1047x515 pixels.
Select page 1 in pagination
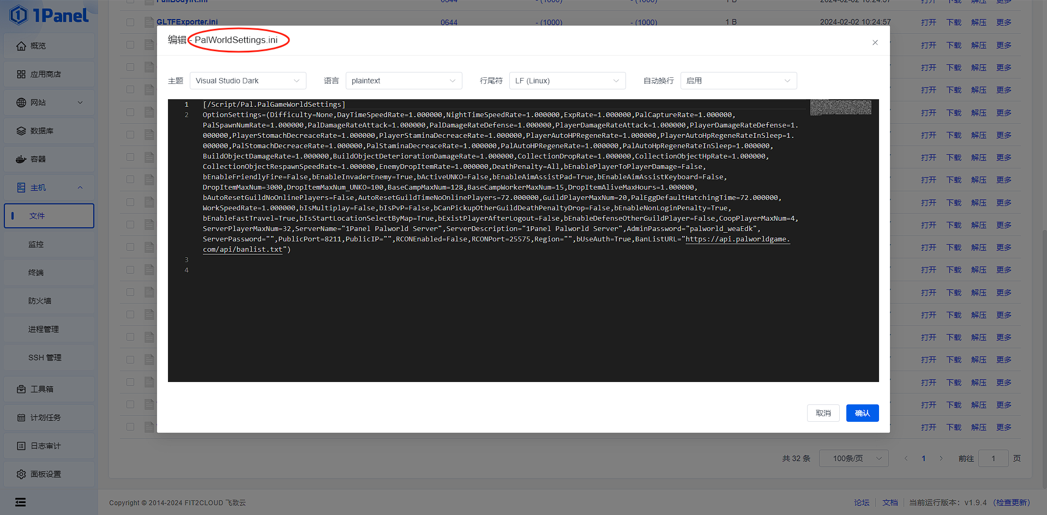pyautogui.click(x=924, y=458)
